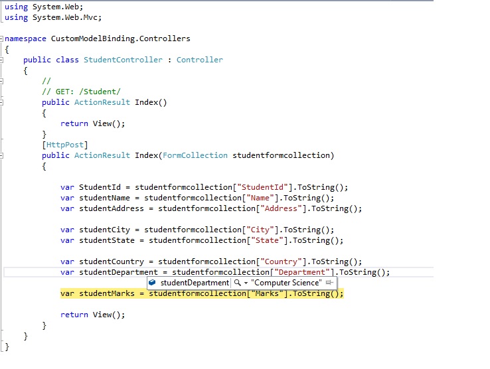Collapse the parameterless Index() method
Viewport: 490px width, 369px height.
click(x=1, y=102)
